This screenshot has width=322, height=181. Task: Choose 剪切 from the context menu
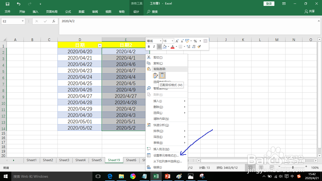pos(167,58)
